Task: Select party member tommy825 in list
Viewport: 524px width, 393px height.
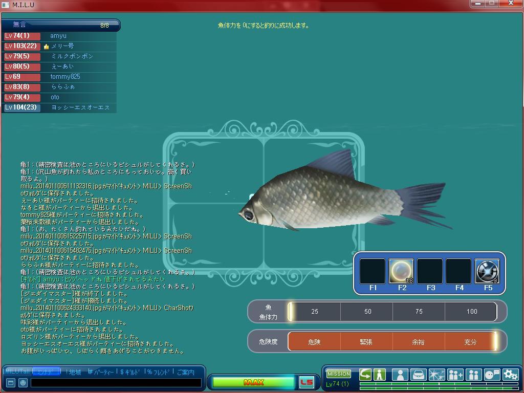Action: pyautogui.click(x=65, y=77)
